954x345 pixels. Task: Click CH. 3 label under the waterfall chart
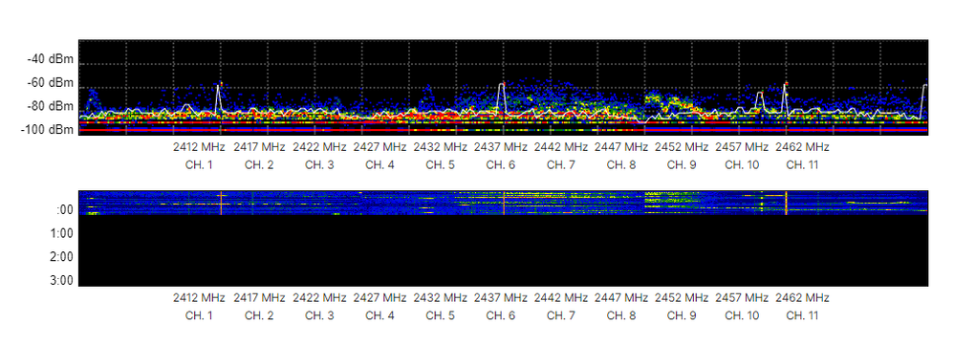point(319,315)
